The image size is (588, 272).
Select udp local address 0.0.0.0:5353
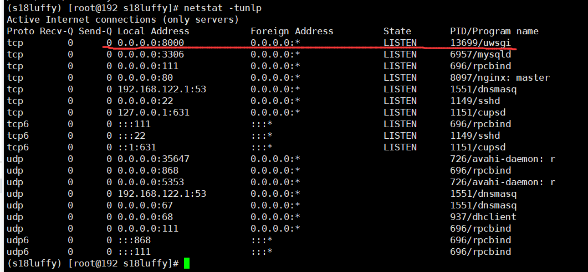(151, 182)
